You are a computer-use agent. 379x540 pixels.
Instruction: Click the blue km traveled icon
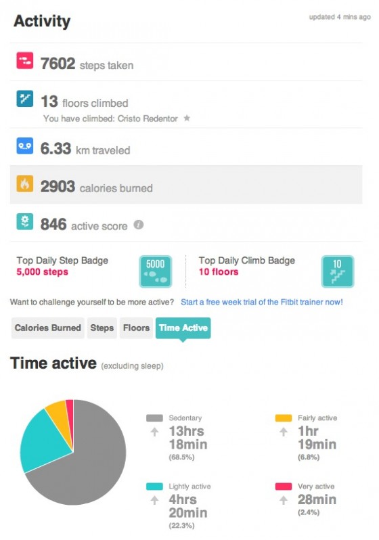click(x=25, y=146)
